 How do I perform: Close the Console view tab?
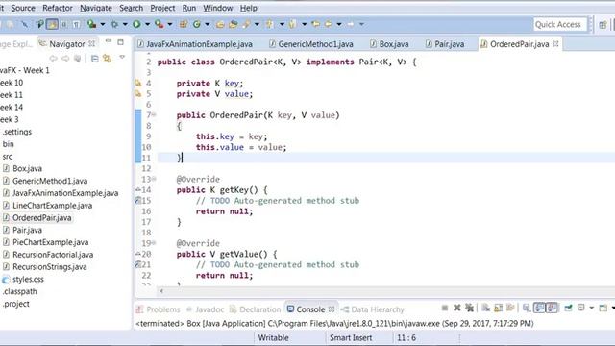coord(332,309)
